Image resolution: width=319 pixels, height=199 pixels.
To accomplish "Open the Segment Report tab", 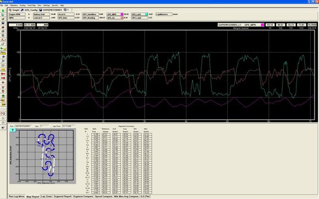I will pos(63,196).
